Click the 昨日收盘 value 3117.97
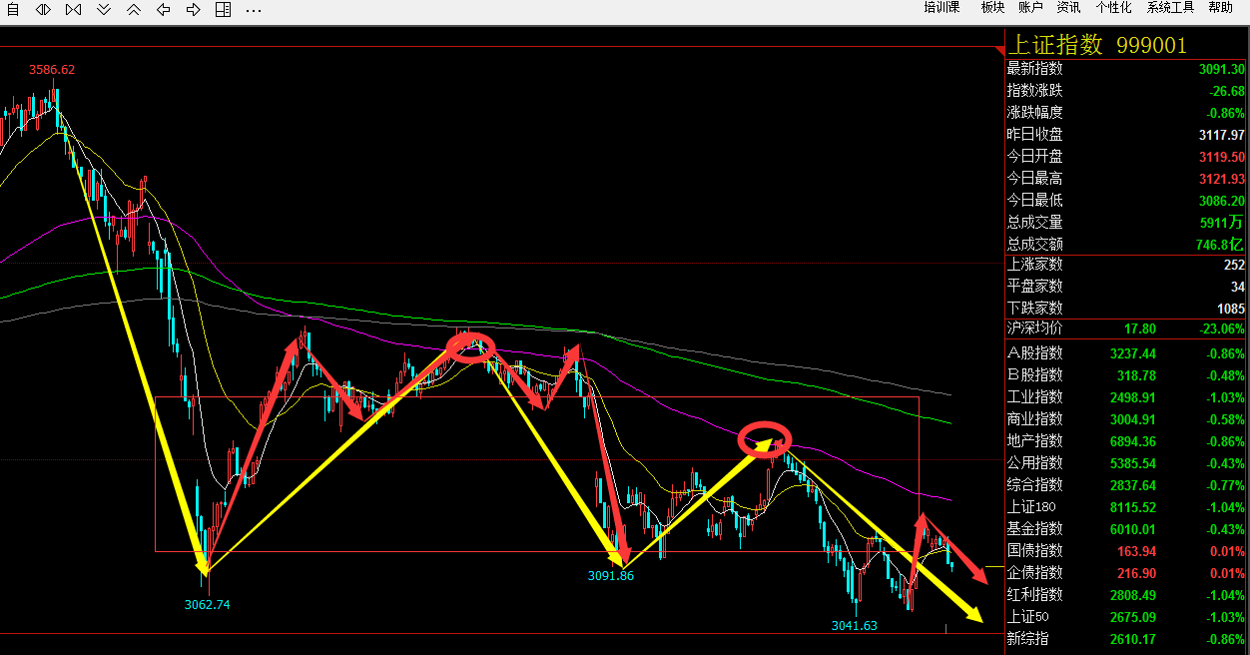 [x=1222, y=135]
